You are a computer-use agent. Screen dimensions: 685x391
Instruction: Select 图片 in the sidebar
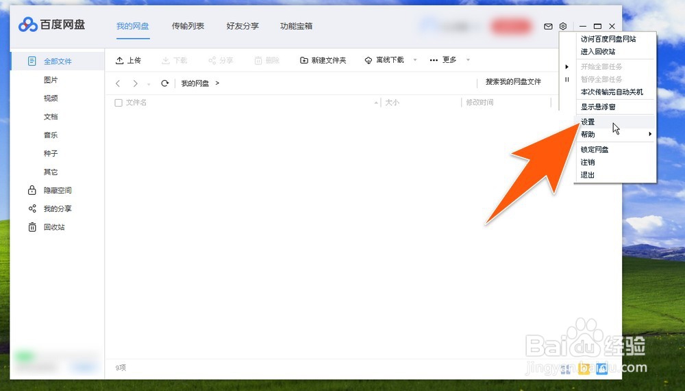click(51, 80)
